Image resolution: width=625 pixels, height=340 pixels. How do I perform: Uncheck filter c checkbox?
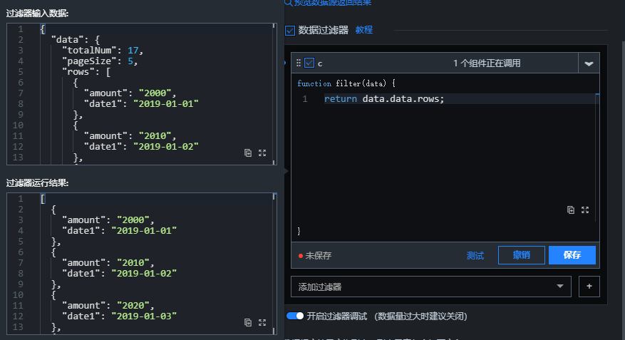(309, 63)
